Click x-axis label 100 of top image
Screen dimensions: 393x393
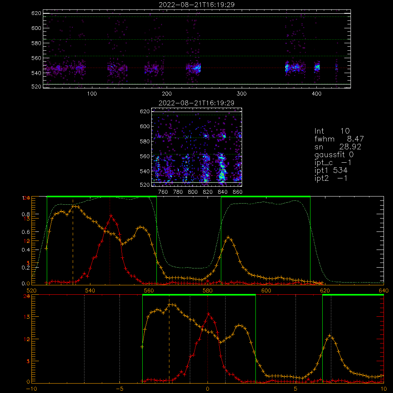(x=92, y=94)
